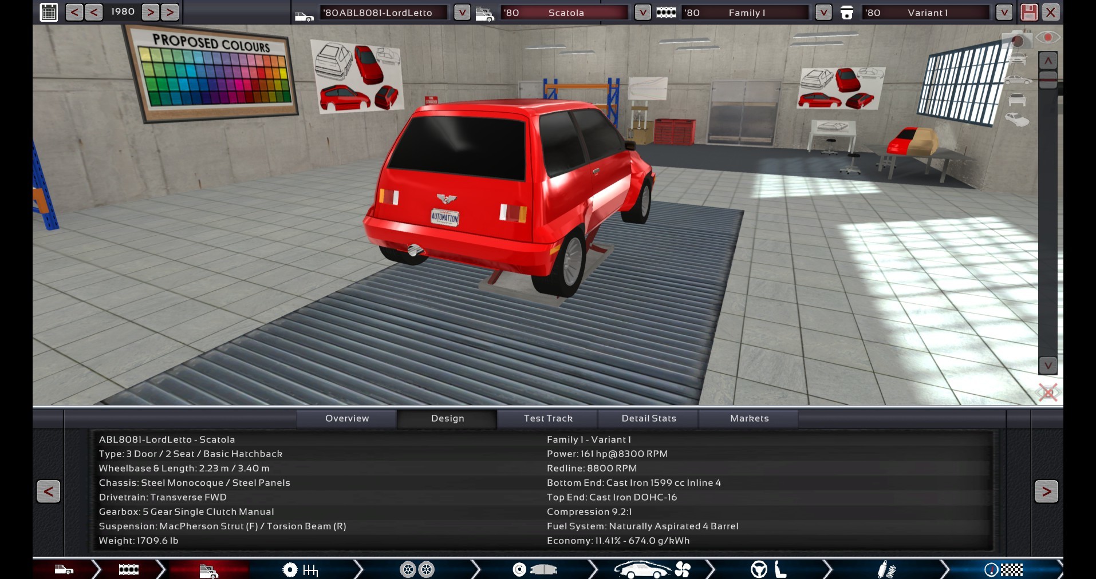Open the calendar icon in the top bar
This screenshot has height=579, width=1096.
(x=49, y=12)
